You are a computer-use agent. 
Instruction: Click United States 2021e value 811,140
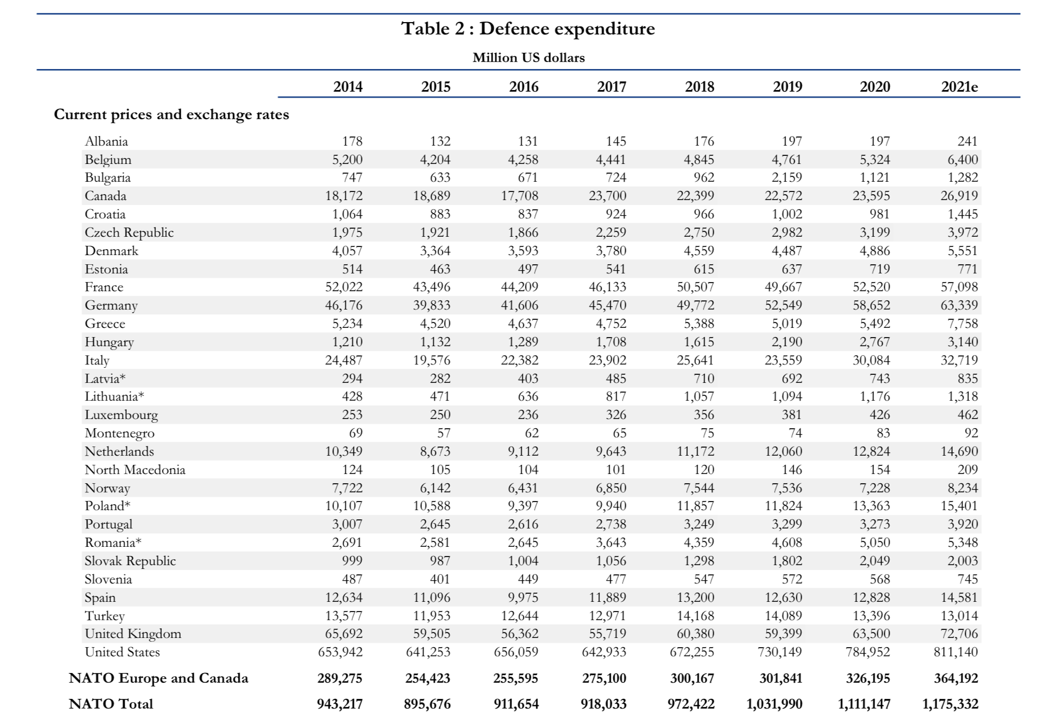click(x=955, y=652)
